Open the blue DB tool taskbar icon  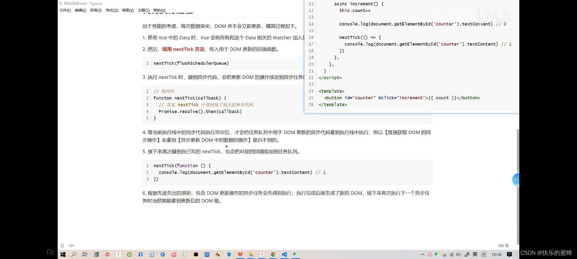click(x=207, y=255)
